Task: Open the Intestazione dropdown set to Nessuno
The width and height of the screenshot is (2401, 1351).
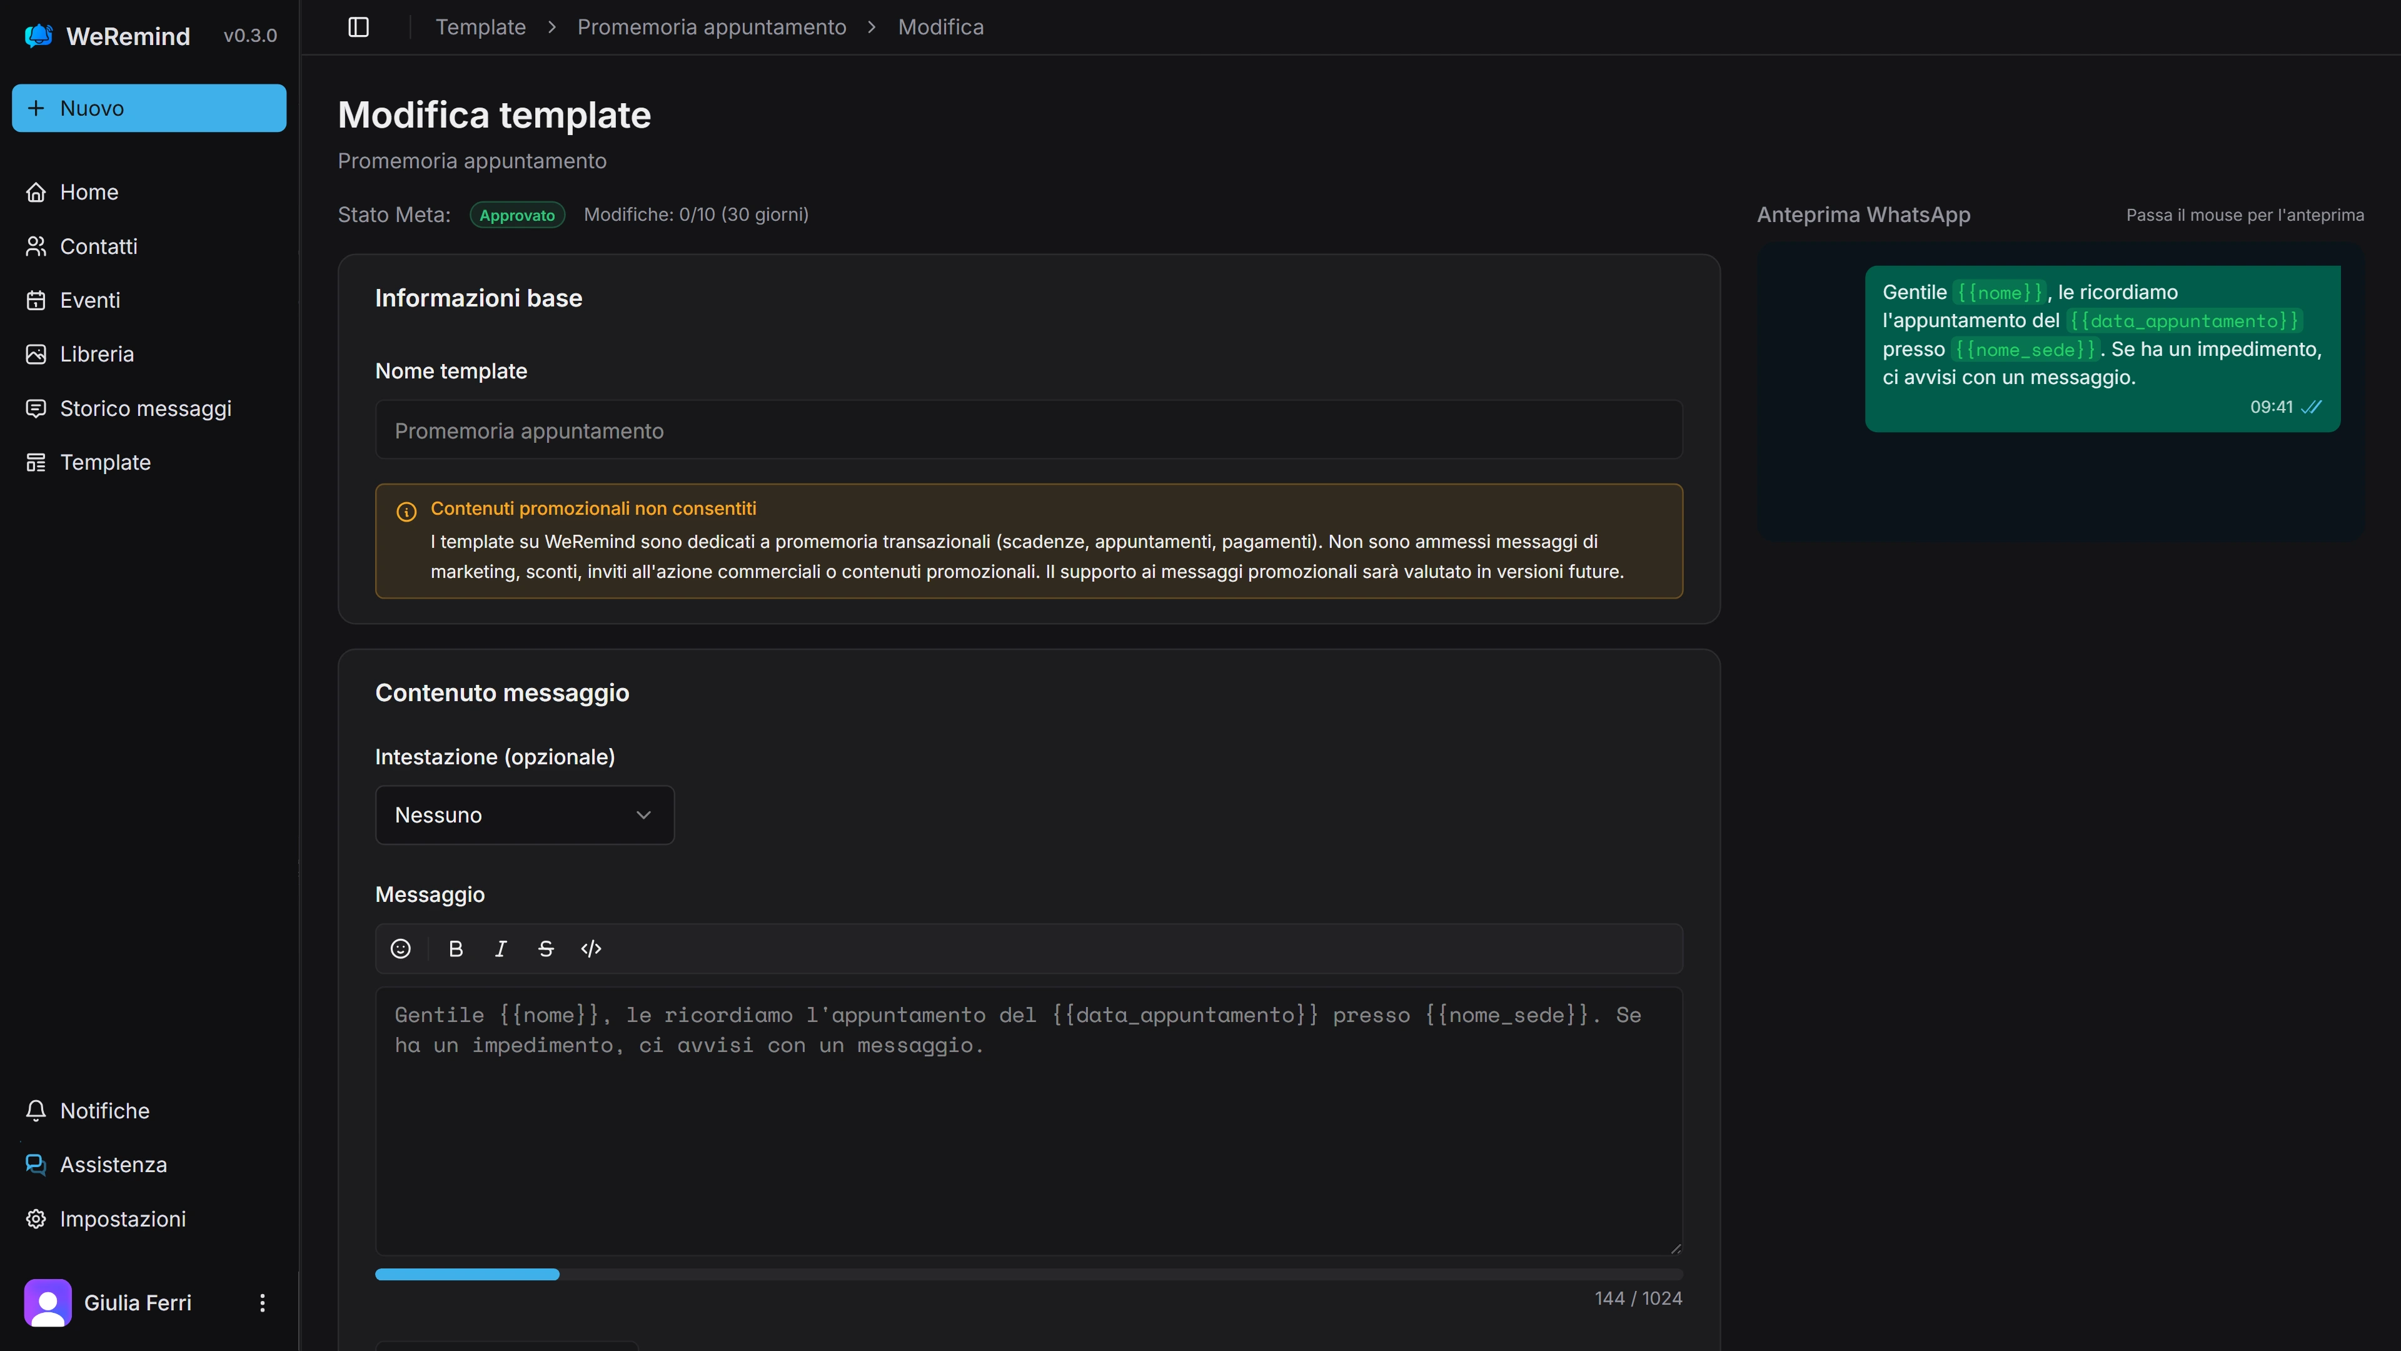Action: pos(525,815)
